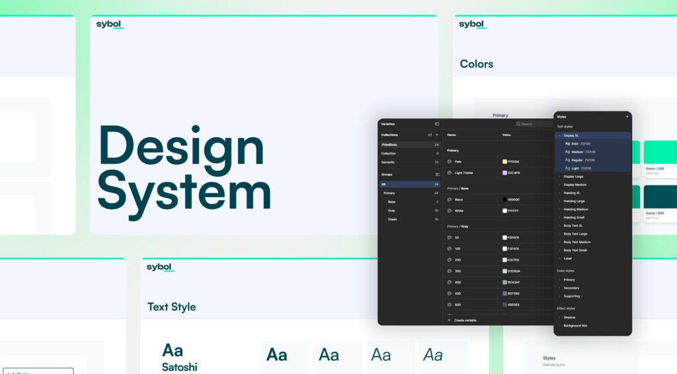Click the Light Thistle D2C4FB swatch
The image size is (677, 374).
tap(504, 173)
